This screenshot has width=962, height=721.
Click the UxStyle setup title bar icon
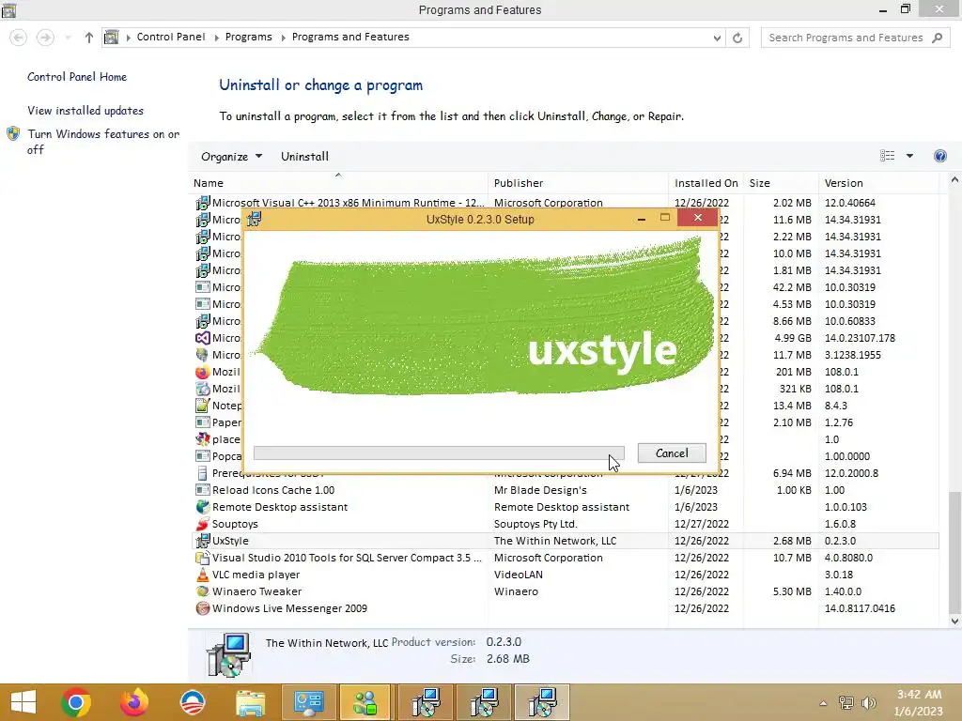click(255, 219)
